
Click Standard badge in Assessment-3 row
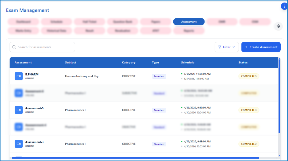click(x=159, y=144)
